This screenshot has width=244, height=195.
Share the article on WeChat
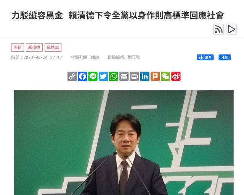click(165, 76)
